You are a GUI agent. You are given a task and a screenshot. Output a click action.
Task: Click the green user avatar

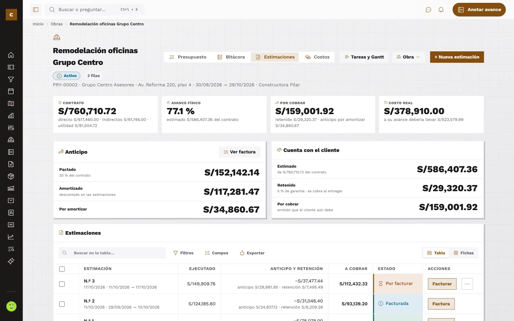coord(11,306)
